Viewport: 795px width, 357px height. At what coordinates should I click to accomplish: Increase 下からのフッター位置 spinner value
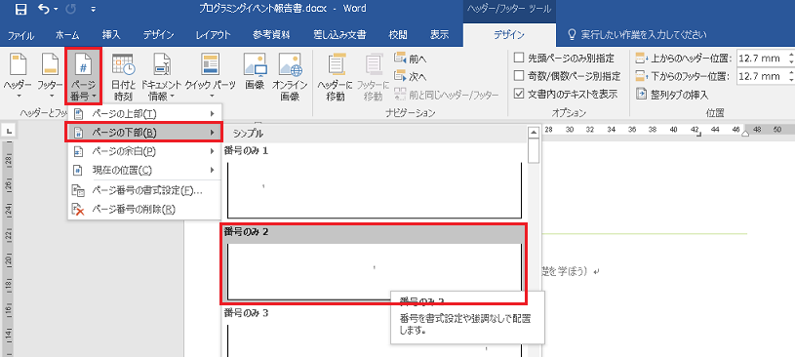[x=791, y=72]
